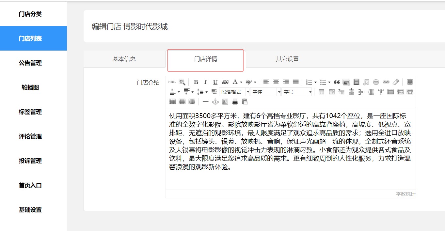The height and width of the screenshot is (231, 445).
Task: Go to 评论管理 in the sidebar
Action: 30,136
